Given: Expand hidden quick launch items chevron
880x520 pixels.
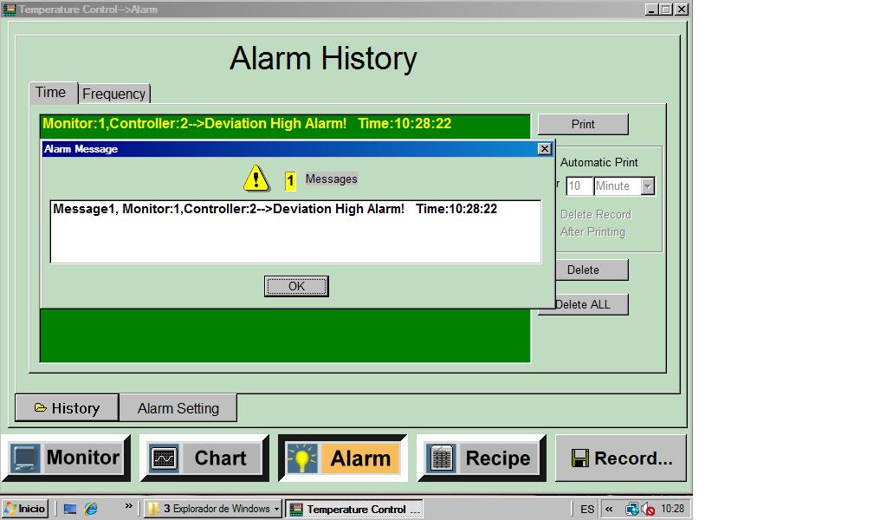Looking at the screenshot, I should [129, 506].
